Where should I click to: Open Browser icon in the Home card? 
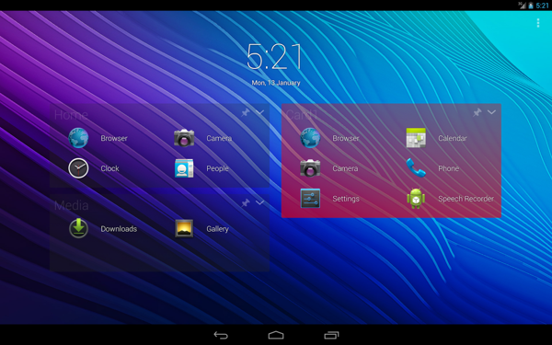pyautogui.click(x=78, y=138)
